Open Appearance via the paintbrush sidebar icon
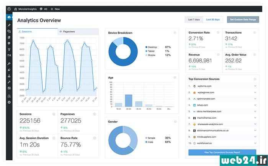 click(x=9, y=64)
